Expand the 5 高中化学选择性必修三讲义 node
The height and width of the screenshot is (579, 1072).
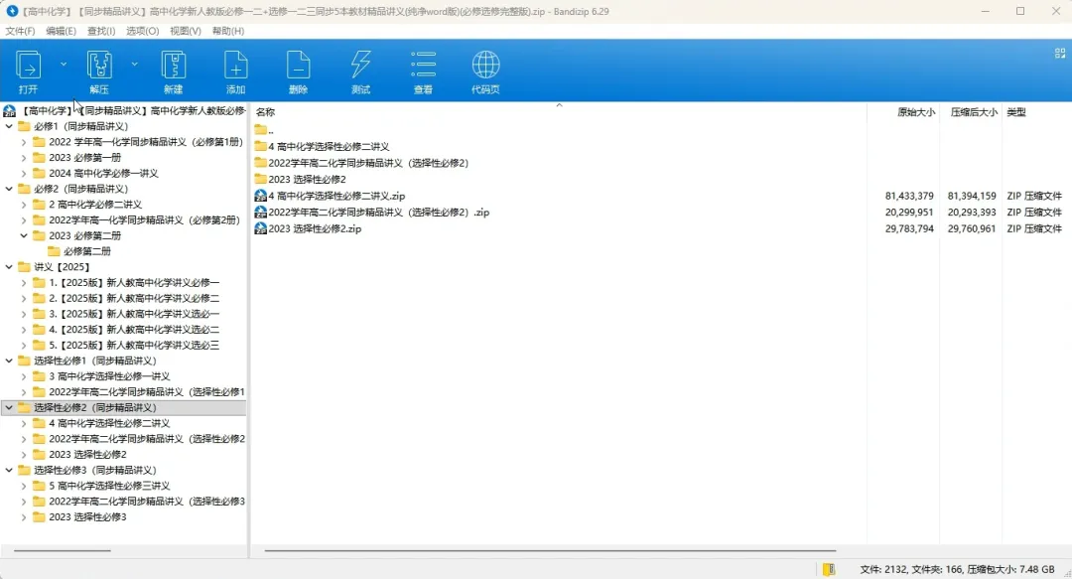point(24,486)
